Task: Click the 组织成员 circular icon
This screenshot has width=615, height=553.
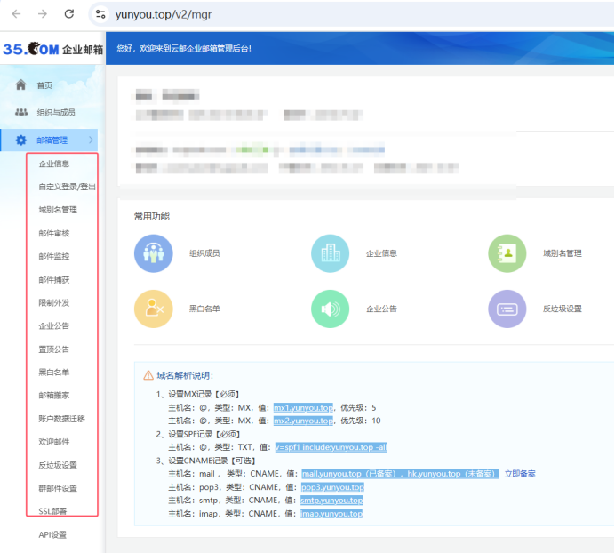Action: 152,253
